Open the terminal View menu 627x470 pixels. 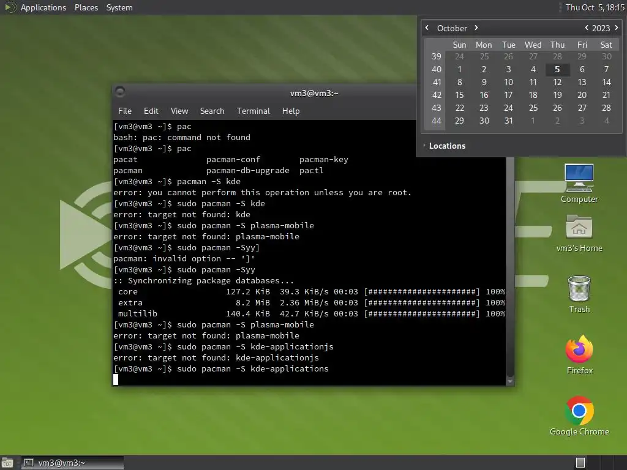point(179,111)
